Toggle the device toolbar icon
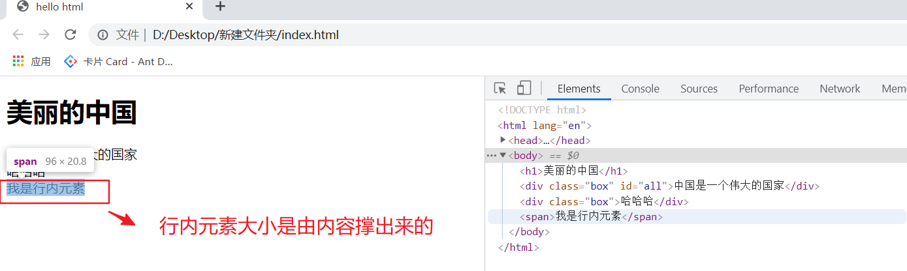Screen dimensions: 907x271 pos(524,89)
